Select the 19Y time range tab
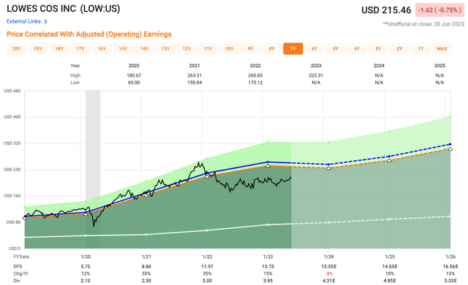This screenshot has height=285, width=468. 37,49
